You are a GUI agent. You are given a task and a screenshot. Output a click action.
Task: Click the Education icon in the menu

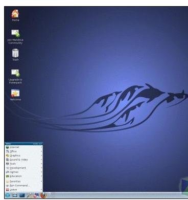[x=7, y=176]
